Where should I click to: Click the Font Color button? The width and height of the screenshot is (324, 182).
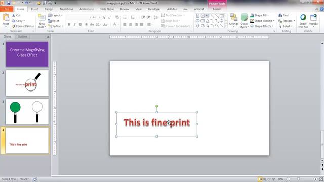tap(115, 25)
